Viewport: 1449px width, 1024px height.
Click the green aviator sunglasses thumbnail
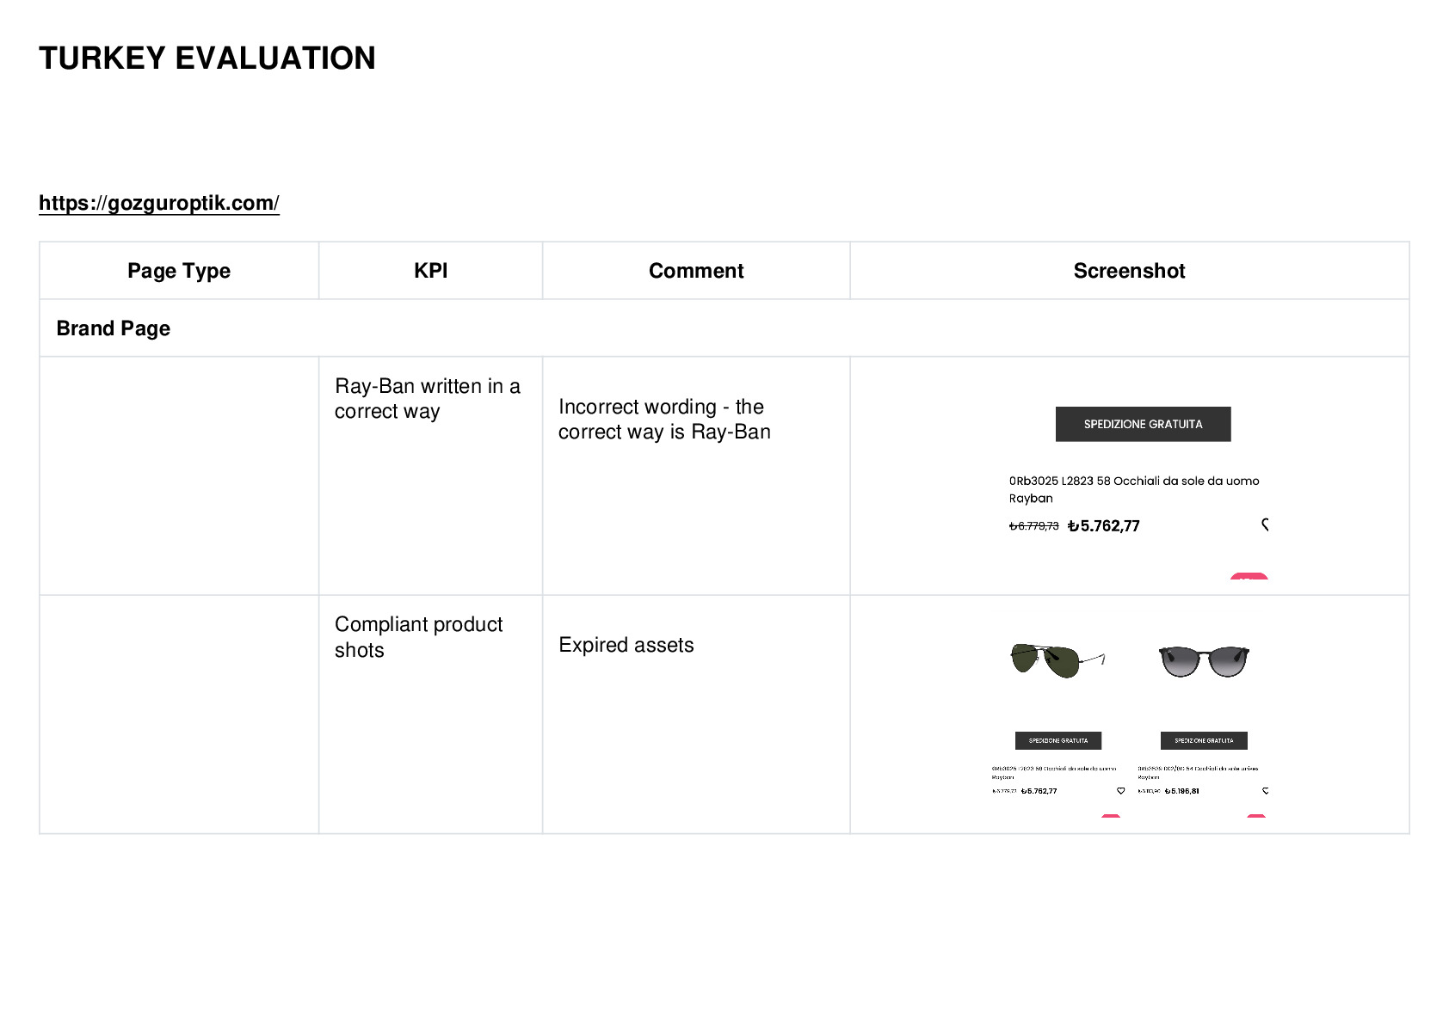1057,660
